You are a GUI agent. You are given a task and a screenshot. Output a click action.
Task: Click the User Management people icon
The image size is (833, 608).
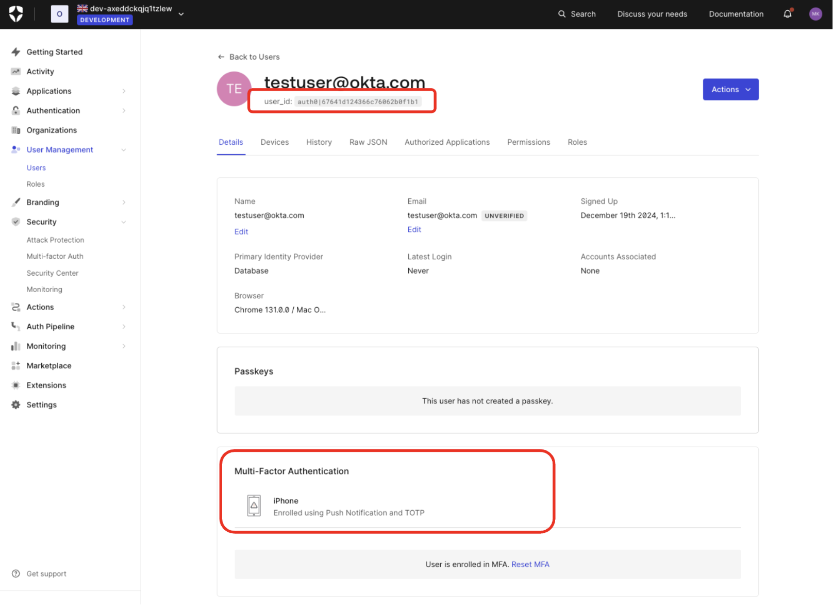(x=16, y=149)
